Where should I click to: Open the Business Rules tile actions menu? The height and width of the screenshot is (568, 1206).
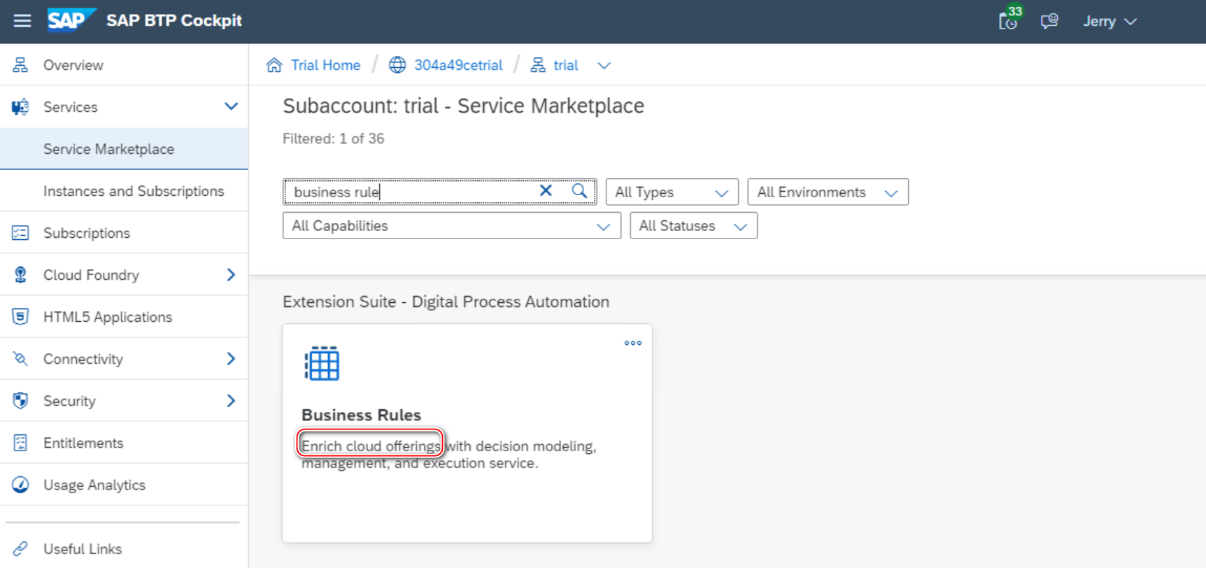click(x=633, y=343)
